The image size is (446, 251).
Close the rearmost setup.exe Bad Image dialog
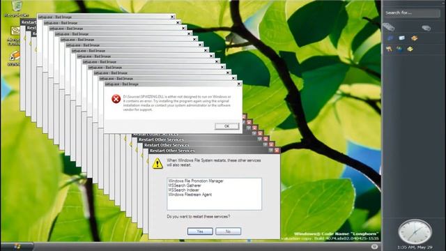(172, 17)
